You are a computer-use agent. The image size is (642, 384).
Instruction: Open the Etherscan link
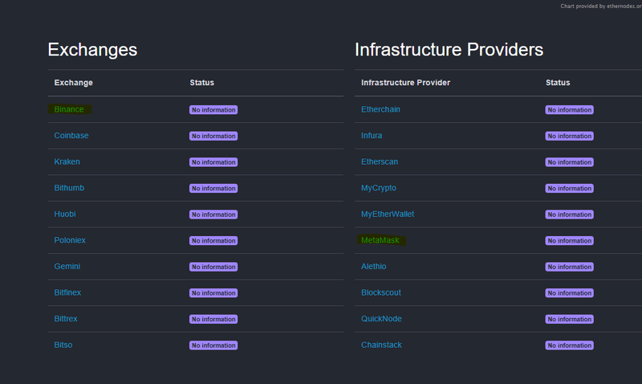tap(380, 162)
